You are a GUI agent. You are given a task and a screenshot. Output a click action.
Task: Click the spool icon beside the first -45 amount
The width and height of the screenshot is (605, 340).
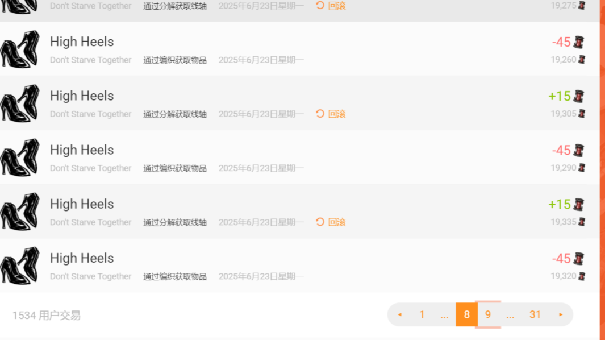[x=578, y=42]
